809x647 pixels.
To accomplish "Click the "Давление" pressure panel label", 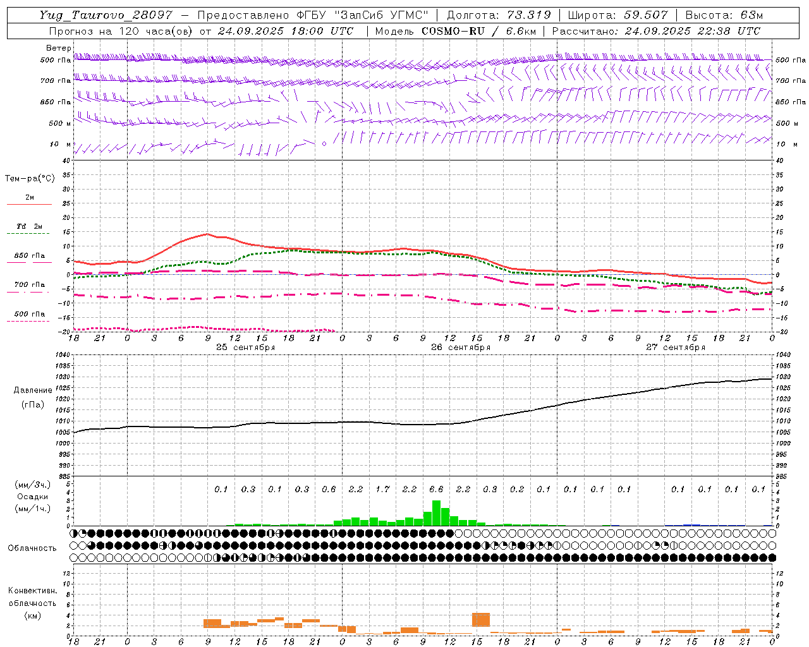I will (x=33, y=390).
